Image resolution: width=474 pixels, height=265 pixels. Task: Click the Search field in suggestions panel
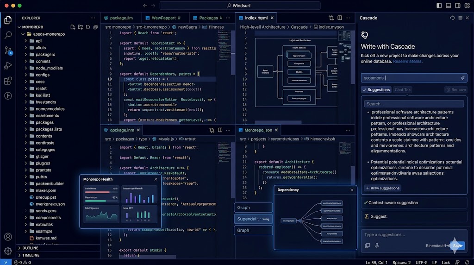click(414, 104)
